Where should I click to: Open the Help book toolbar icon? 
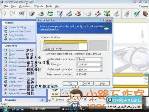click(145, 14)
